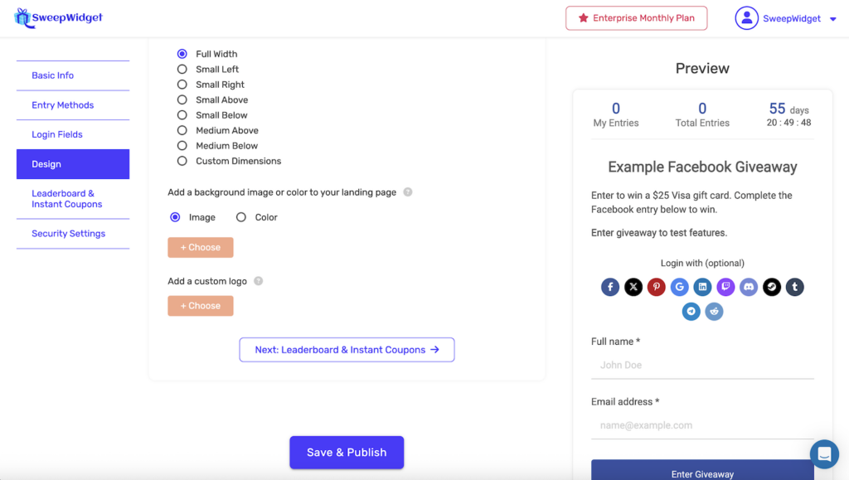Click the Full name input field

click(x=702, y=366)
